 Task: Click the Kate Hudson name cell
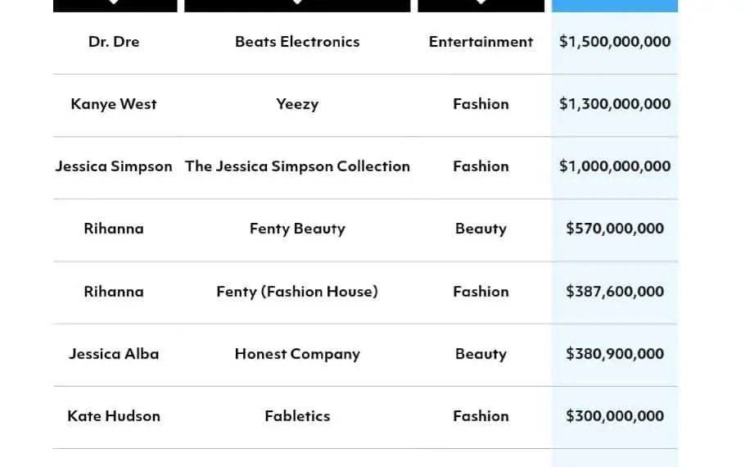click(114, 416)
